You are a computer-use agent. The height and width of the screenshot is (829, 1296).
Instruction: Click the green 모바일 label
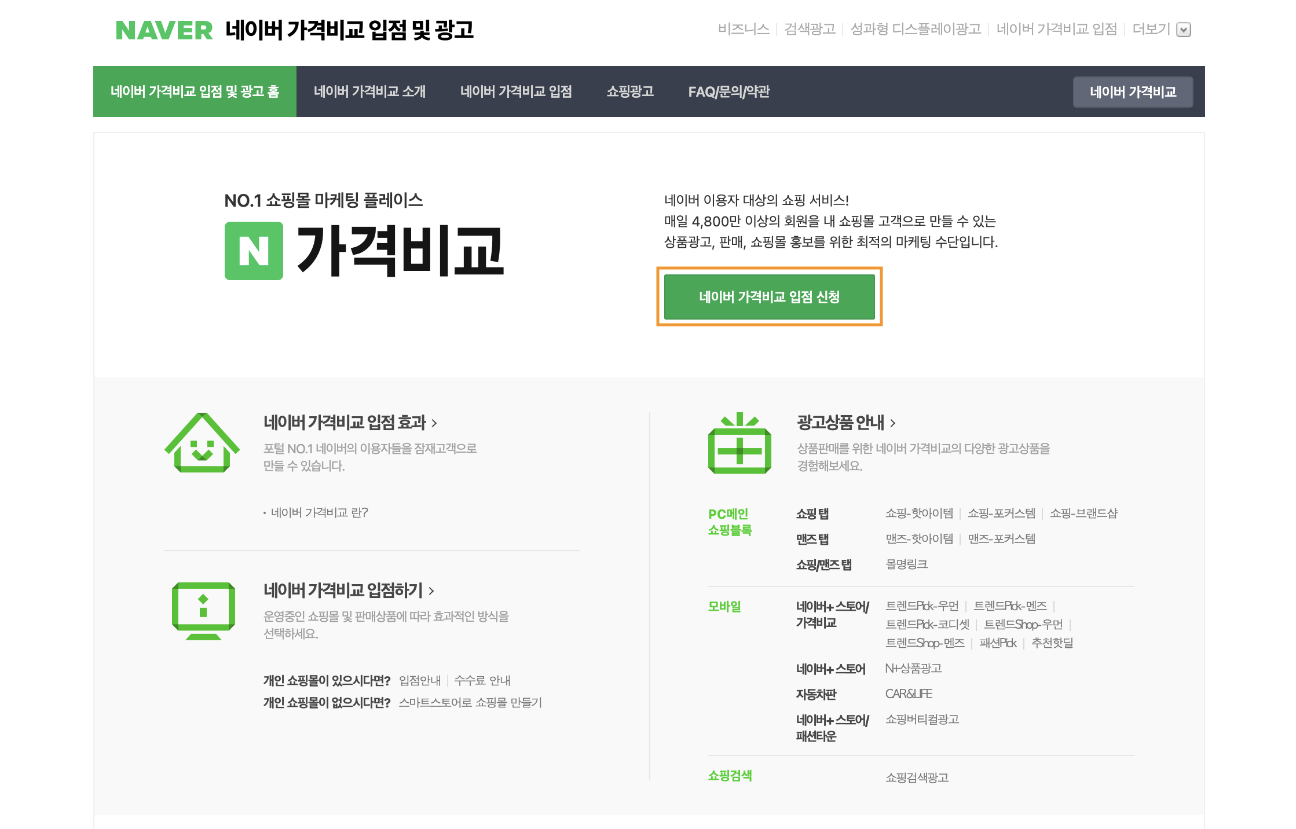pyautogui.click(x=724, y=606)
